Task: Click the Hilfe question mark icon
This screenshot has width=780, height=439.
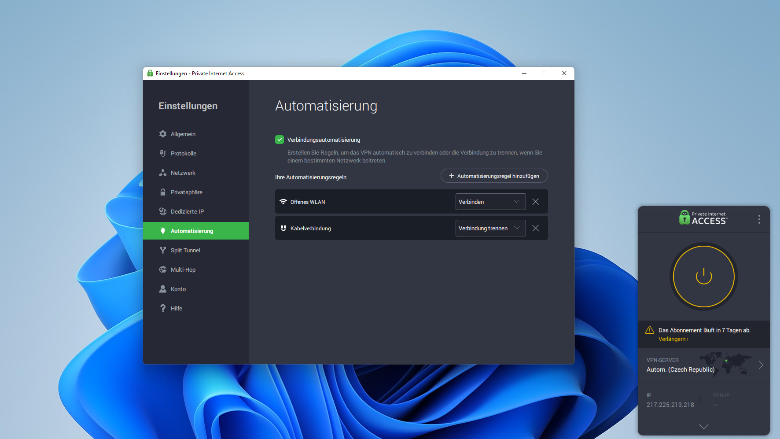Action: [x=163, y=308]
